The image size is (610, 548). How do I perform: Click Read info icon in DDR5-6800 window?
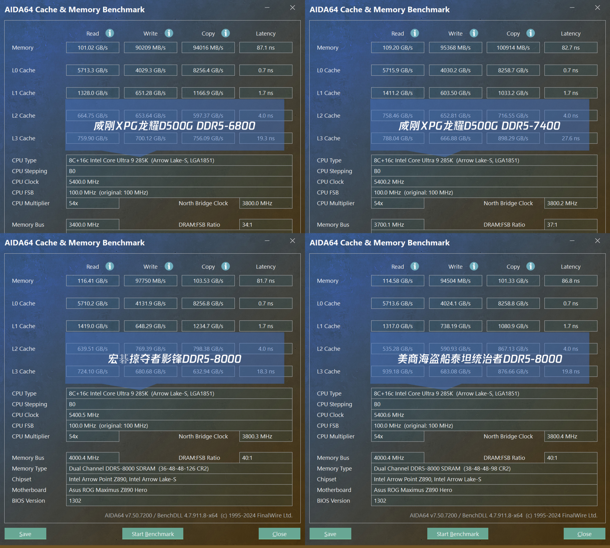click(x=110, y=33)
